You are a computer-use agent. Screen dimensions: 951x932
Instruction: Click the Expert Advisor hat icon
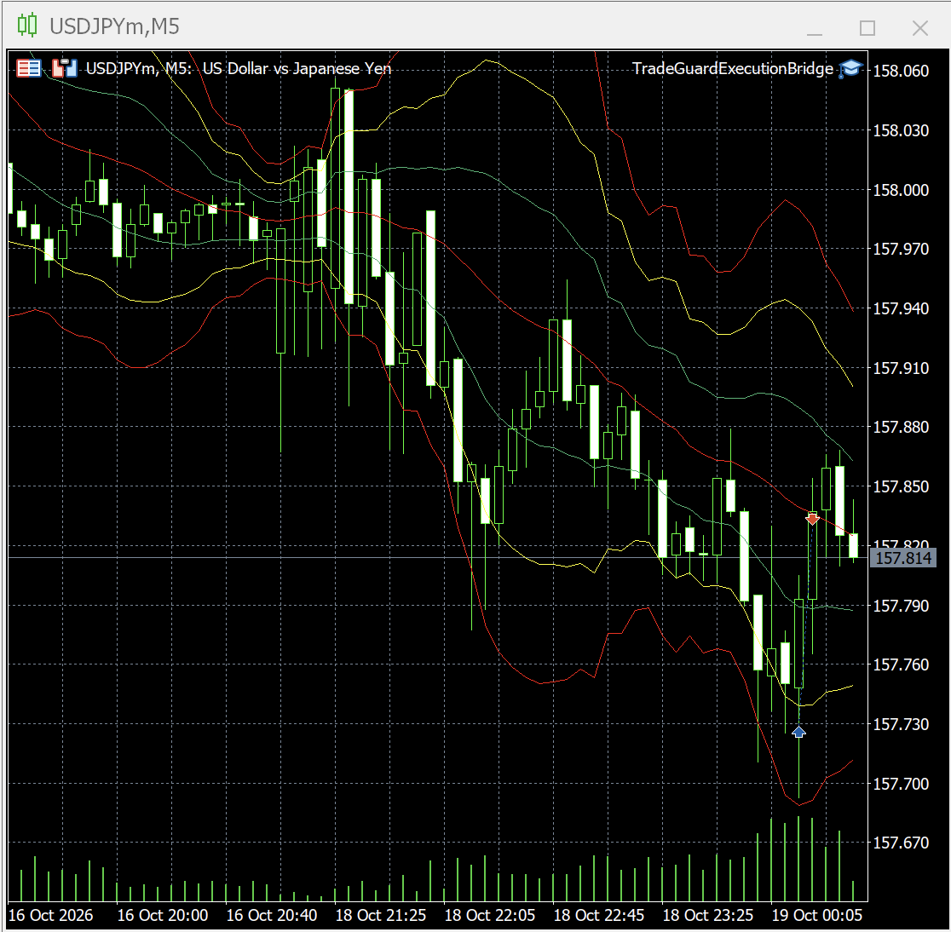(x=850, y=68)
